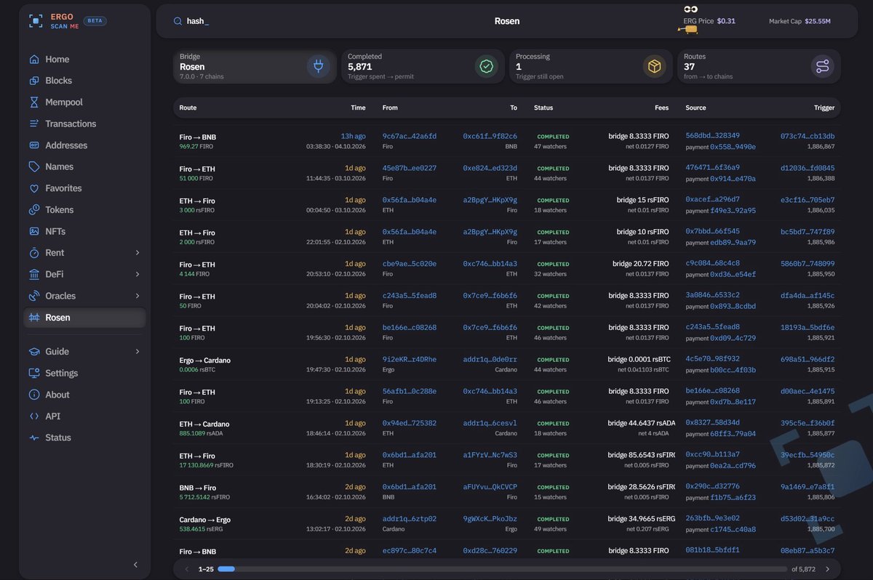Viewport: 873px width, 580px height.
Task: Click the box icon on Processing card
Action: pyautogui.click(x=654, y=66)
